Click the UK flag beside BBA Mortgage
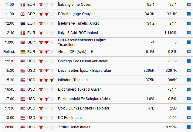Image resolution: width=193 pixels, height=132 pixels. 23,14
